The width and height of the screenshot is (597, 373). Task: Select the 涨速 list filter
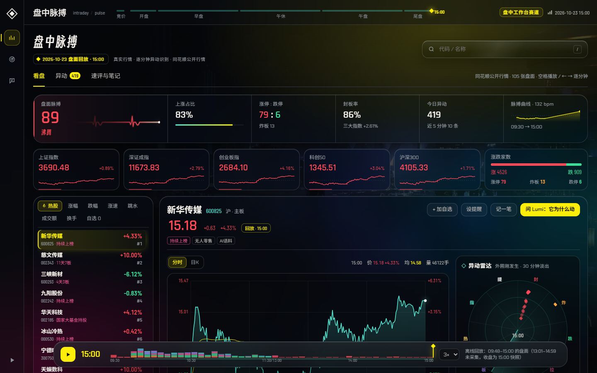coord(113,206)
